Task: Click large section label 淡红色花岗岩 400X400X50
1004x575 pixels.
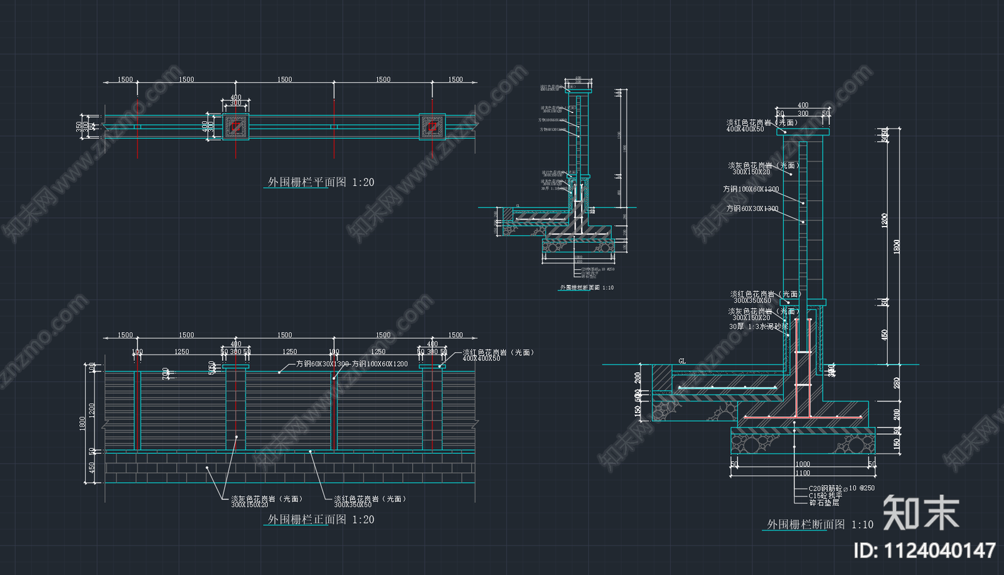Action: coord(762,126)
